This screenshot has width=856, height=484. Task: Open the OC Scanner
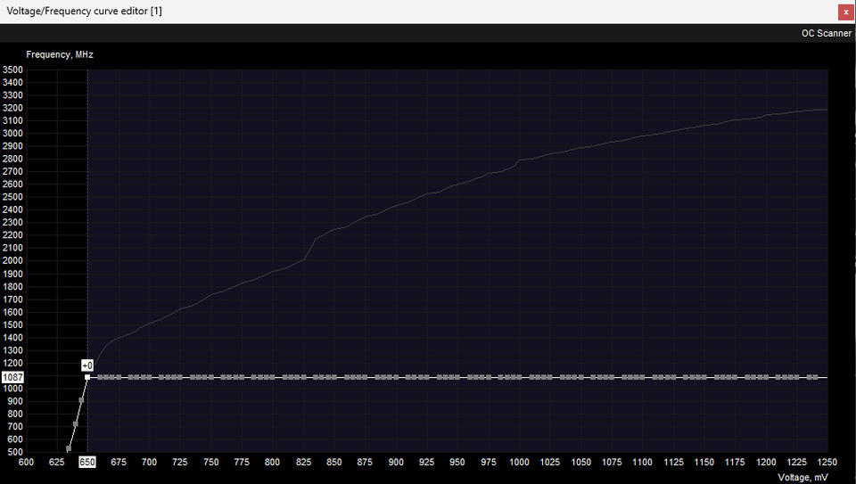(x=826, y=33)
